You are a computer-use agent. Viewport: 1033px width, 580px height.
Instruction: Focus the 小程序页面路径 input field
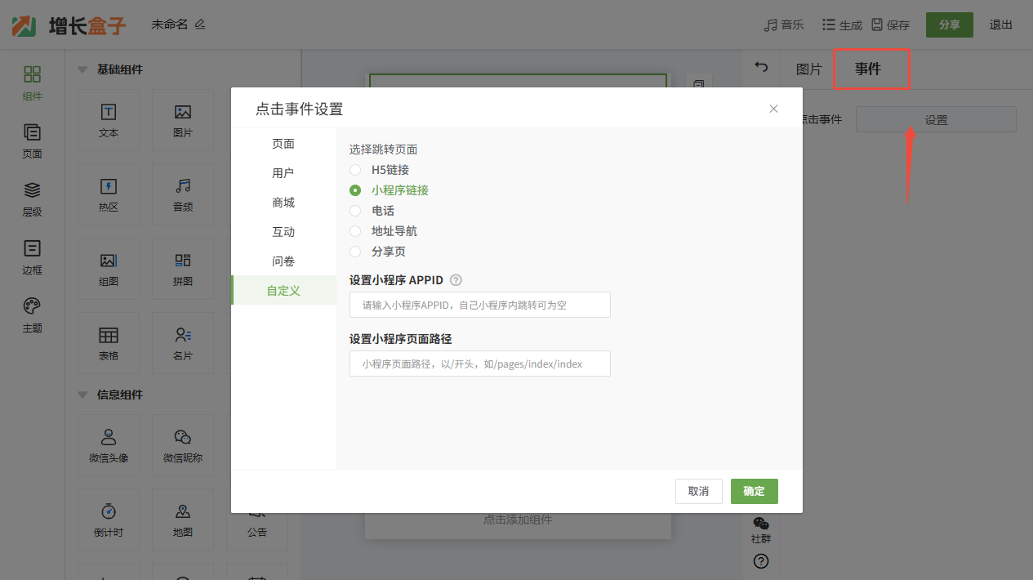[480, 364]
